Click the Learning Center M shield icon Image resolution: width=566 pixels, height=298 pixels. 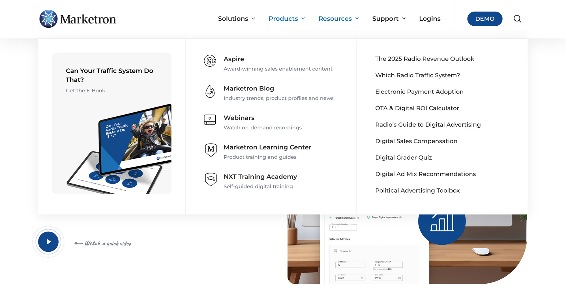coord(211,150)
